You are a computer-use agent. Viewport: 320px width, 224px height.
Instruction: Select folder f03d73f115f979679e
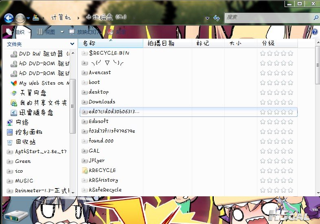pyautogui.click(x=108, y=131)
